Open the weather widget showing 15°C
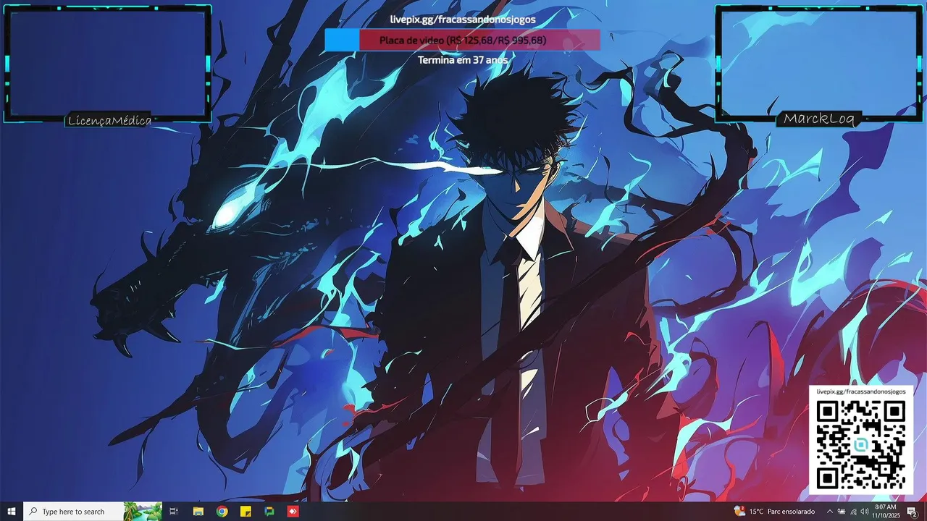Viewport: 927px width, 521px height. (773, 512)
